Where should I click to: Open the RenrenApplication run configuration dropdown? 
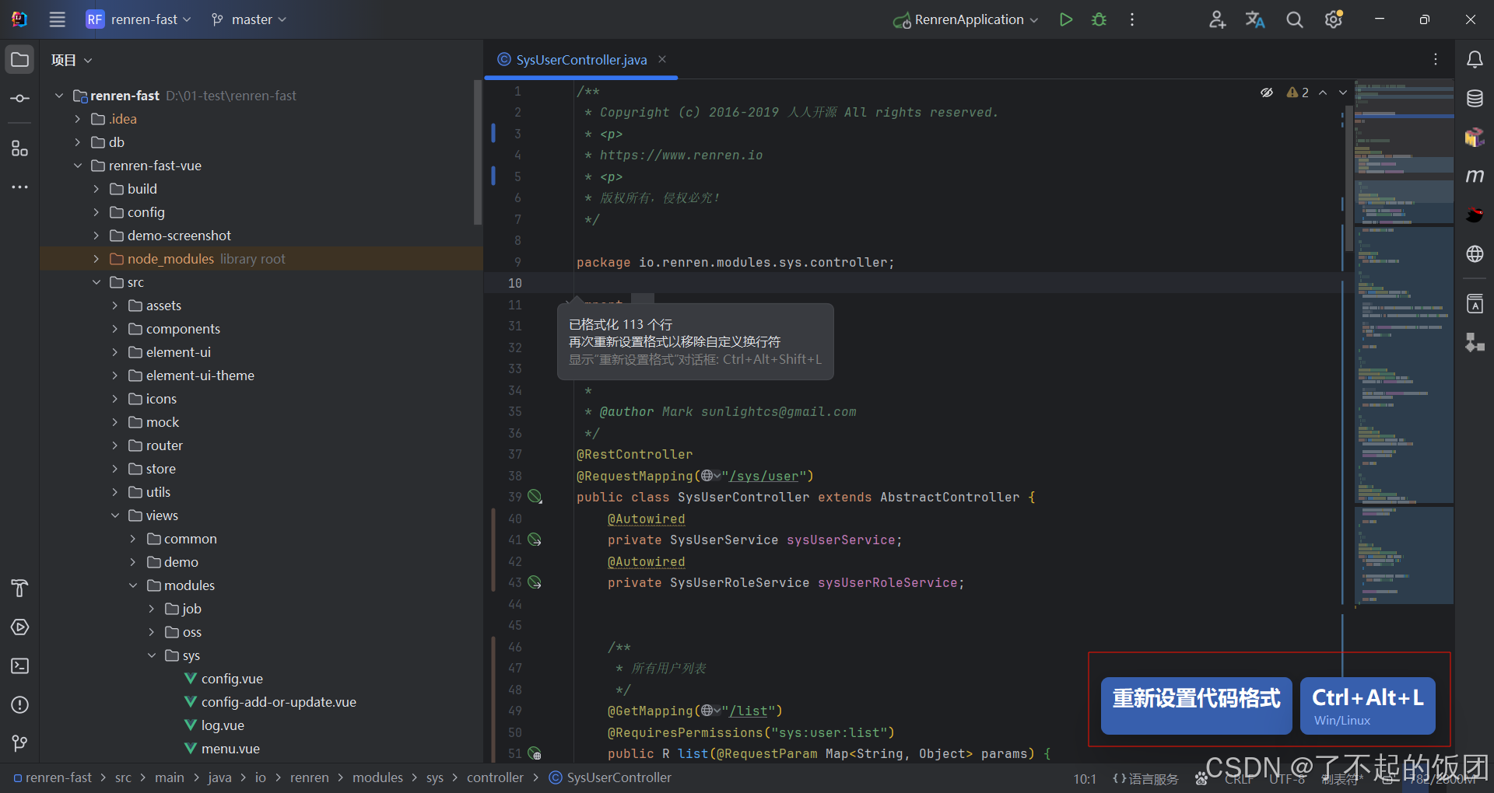pos(968,19)
